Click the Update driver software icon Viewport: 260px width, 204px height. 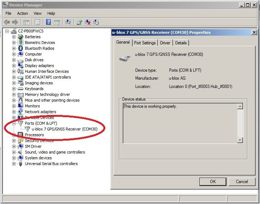tap(79, 22)
